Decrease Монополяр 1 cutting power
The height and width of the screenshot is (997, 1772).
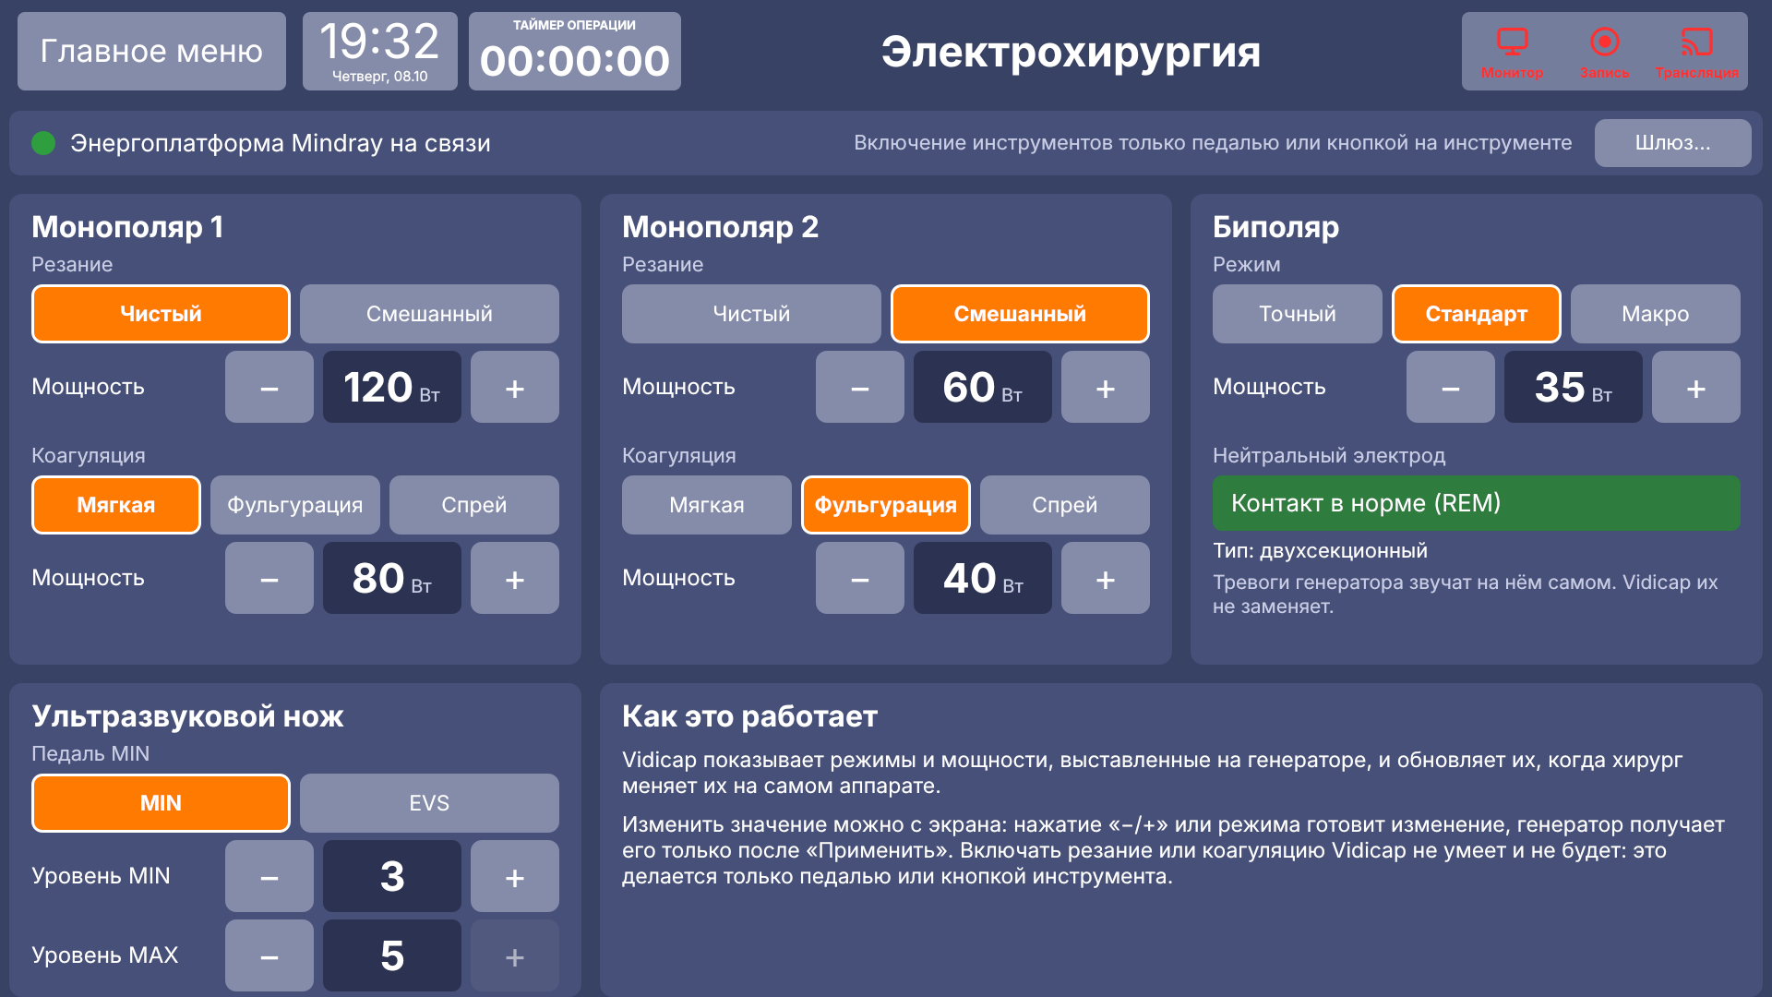[x=269, y=387]
